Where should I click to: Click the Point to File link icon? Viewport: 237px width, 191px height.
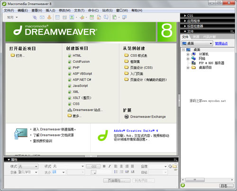click(170, 166)
